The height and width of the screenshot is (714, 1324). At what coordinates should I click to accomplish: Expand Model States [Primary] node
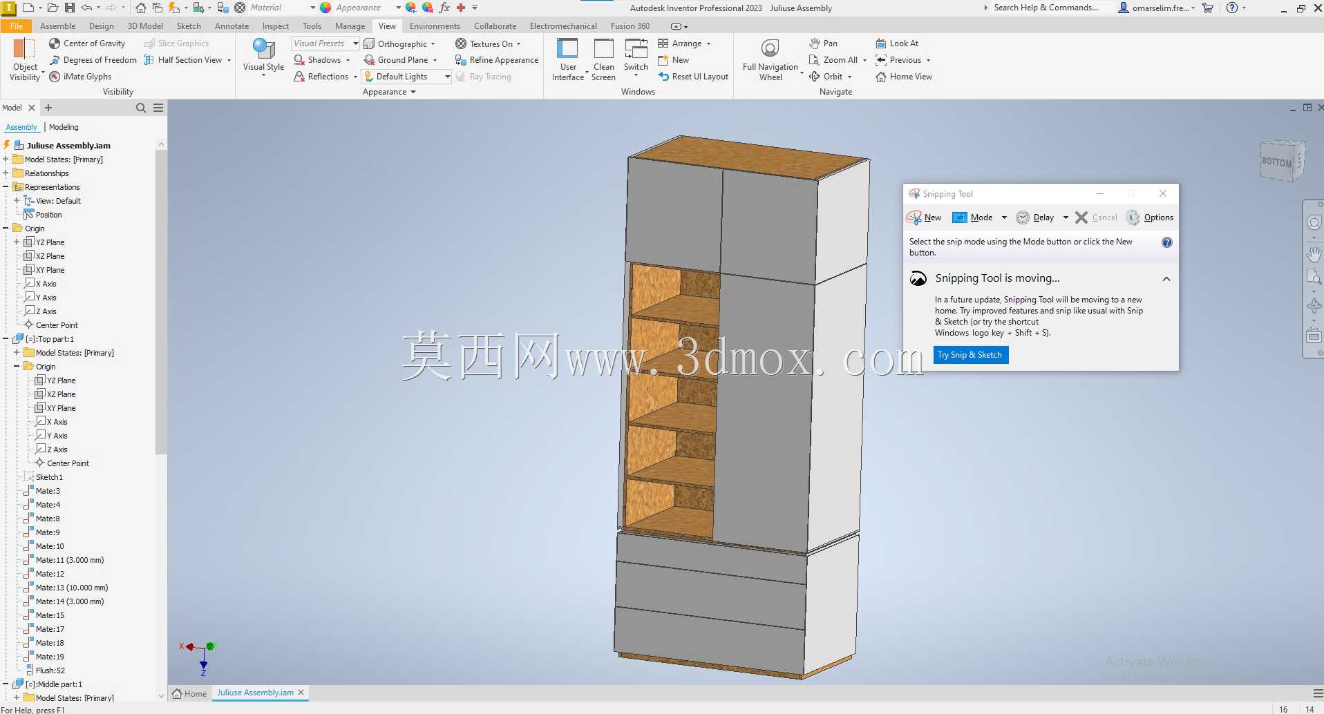point(6,160)
